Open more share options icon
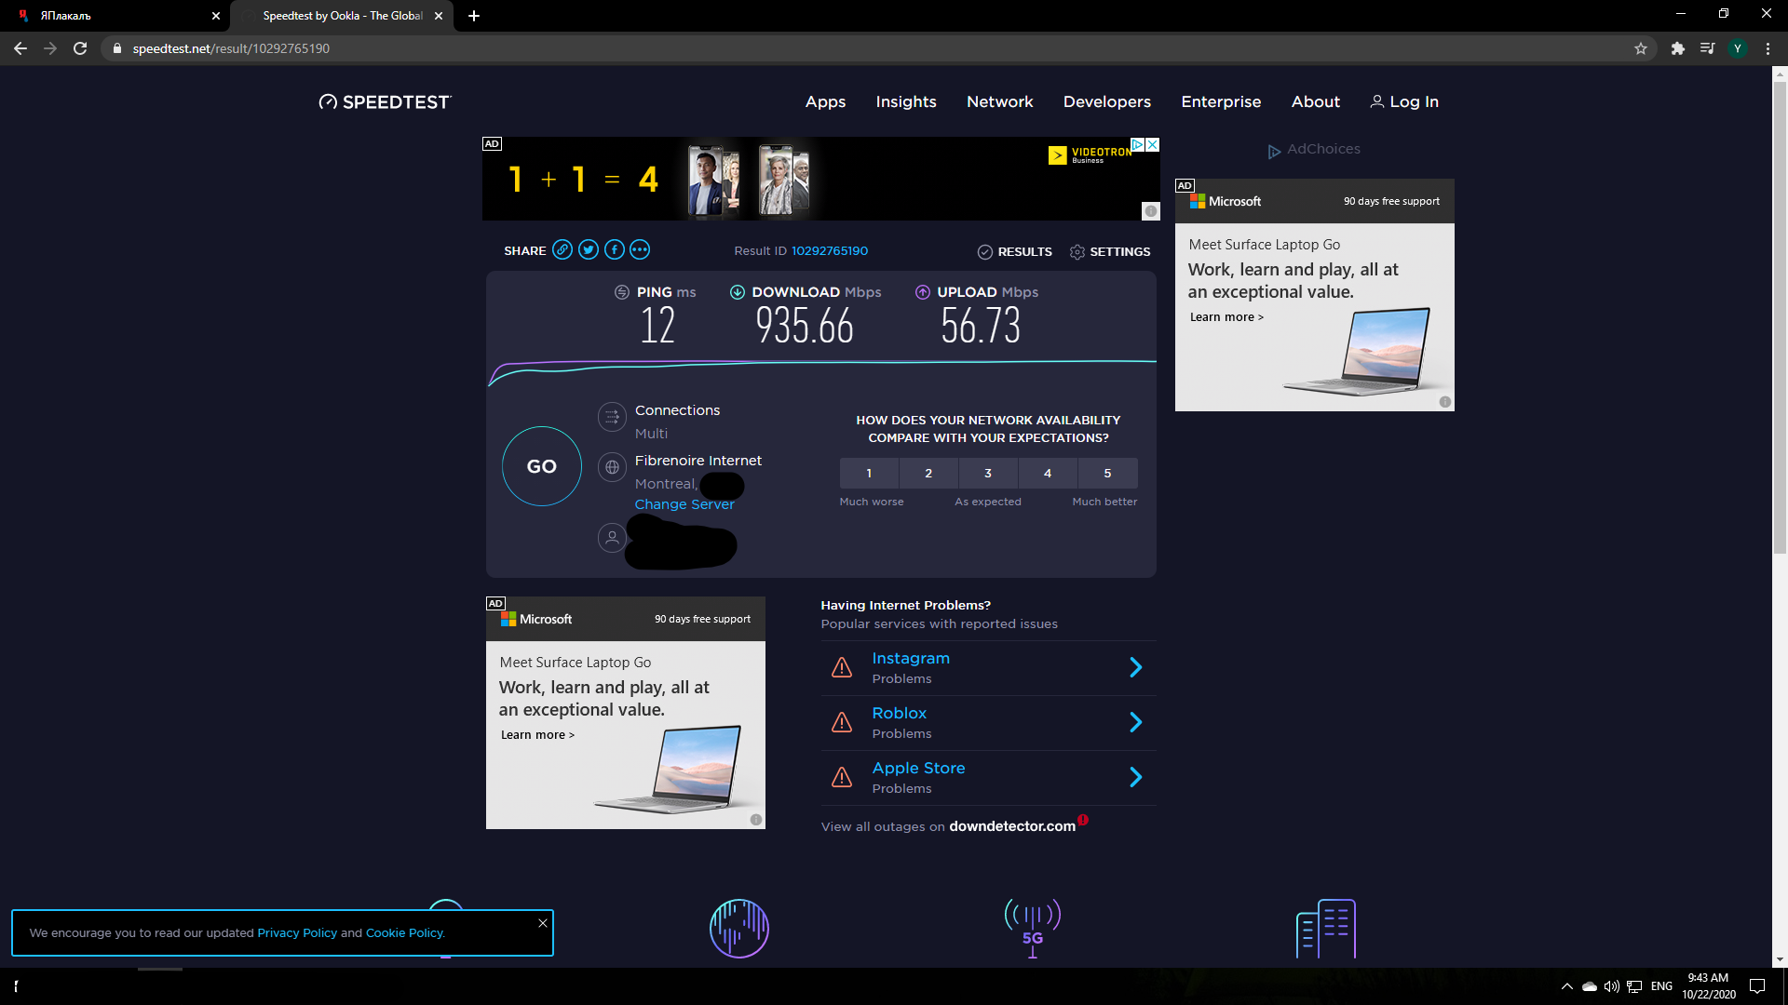 coord(640,249)
